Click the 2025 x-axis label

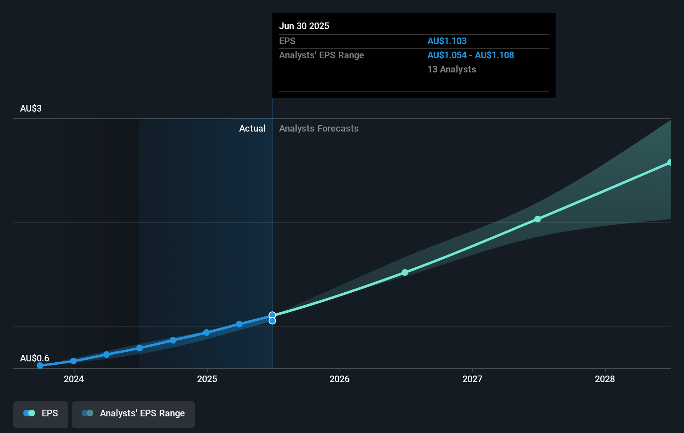207,379
